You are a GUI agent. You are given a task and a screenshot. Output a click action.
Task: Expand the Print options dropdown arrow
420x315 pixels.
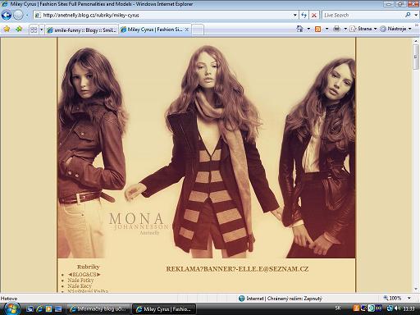coord(345,29)
